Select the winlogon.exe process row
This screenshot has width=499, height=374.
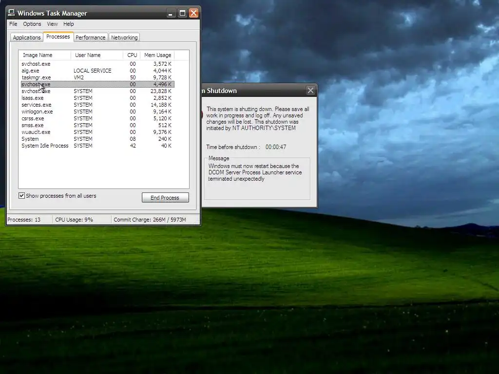(x=97, y=112)
